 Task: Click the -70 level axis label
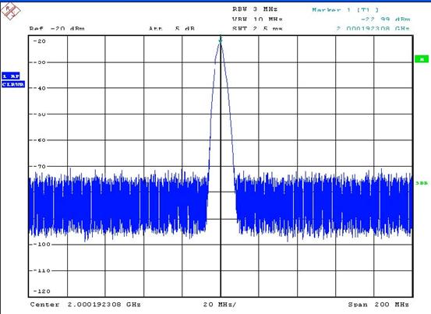click(x=39, y=166)
